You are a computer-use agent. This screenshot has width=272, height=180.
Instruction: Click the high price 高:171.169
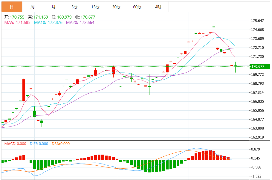[x=38, y=17]
